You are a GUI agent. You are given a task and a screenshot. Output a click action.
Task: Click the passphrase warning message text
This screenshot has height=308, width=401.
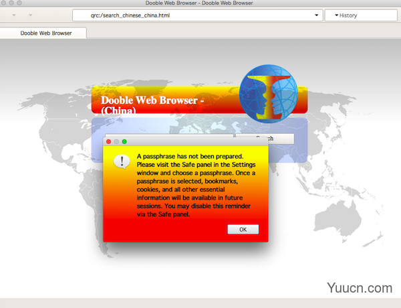196,185
